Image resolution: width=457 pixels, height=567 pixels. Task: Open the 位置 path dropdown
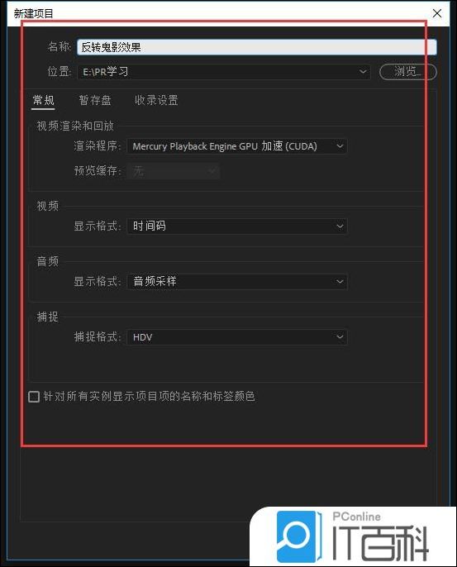tap(224, 72)
